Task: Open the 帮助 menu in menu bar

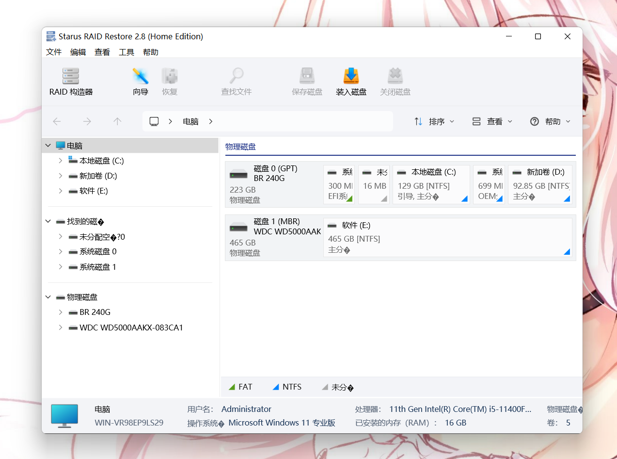Action: tap(151, 52)
